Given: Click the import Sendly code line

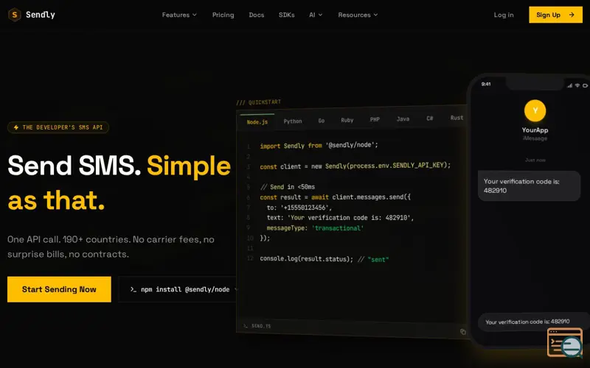Looking at the screenshot, I should click(319, 145).
